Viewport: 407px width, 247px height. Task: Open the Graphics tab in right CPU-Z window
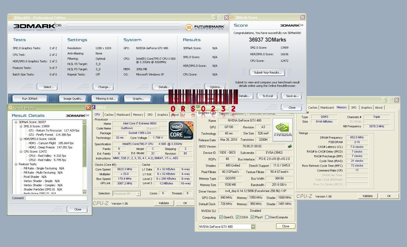coord(366,108)
